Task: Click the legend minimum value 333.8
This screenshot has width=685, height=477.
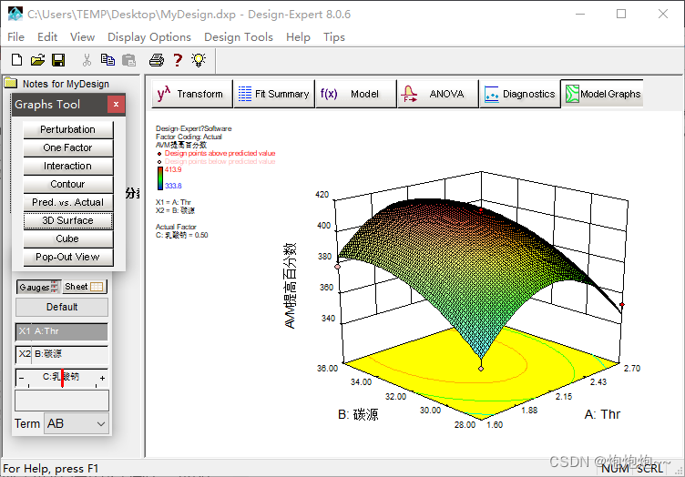Action: (x=173, y=186)
